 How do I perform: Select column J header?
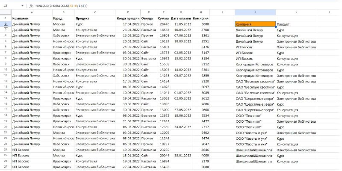pyautogui.click(x=255, y=13)
